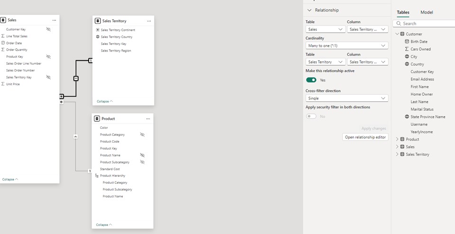455x234 pixels.
Task: Click hidden icon next to Customer Key
Action: 48,29
